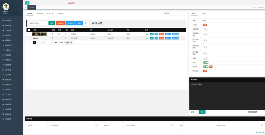Click the orange 开启维护 button

click(x=60, y=23)
